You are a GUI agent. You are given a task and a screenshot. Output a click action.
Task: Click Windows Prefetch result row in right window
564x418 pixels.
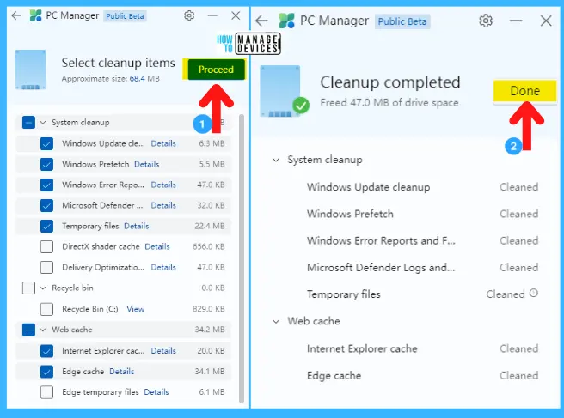422,214
